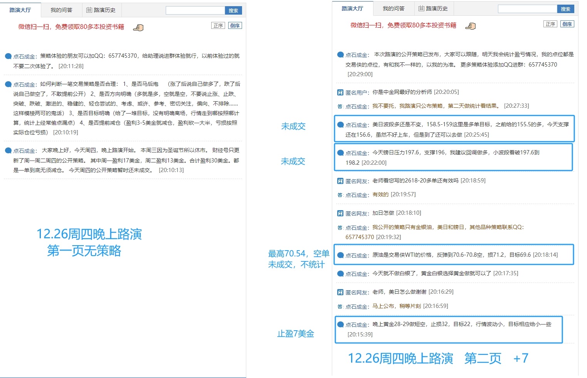Click calendar icon on right panel's 路演历史 tab
This screenshot has height=378, width=587.
(421, 8)
